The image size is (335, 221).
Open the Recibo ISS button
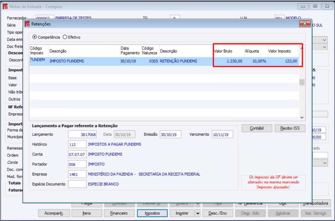click(290, 128)
